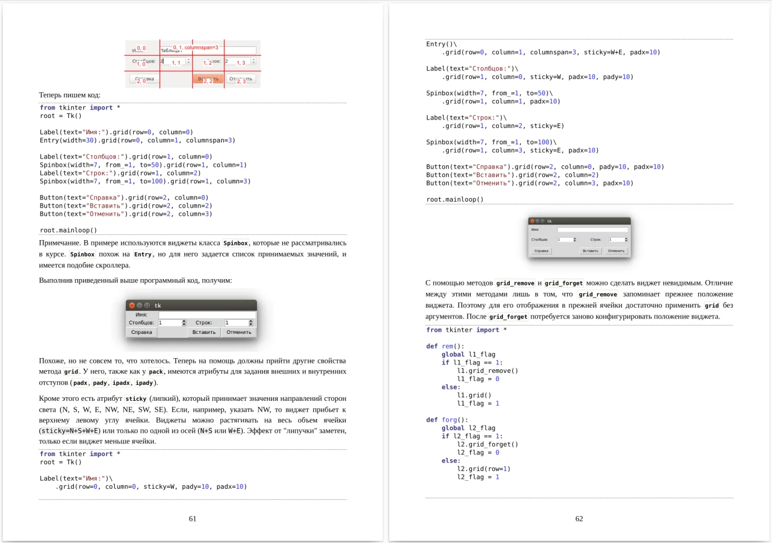Click the code line "def rem():"
The width and height of the screenshot is (772, 543).
click(446, 347)
